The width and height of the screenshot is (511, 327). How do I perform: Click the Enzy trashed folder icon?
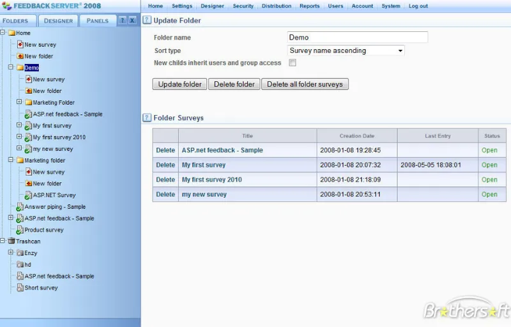pyautogui.click(x=20, y=253)
